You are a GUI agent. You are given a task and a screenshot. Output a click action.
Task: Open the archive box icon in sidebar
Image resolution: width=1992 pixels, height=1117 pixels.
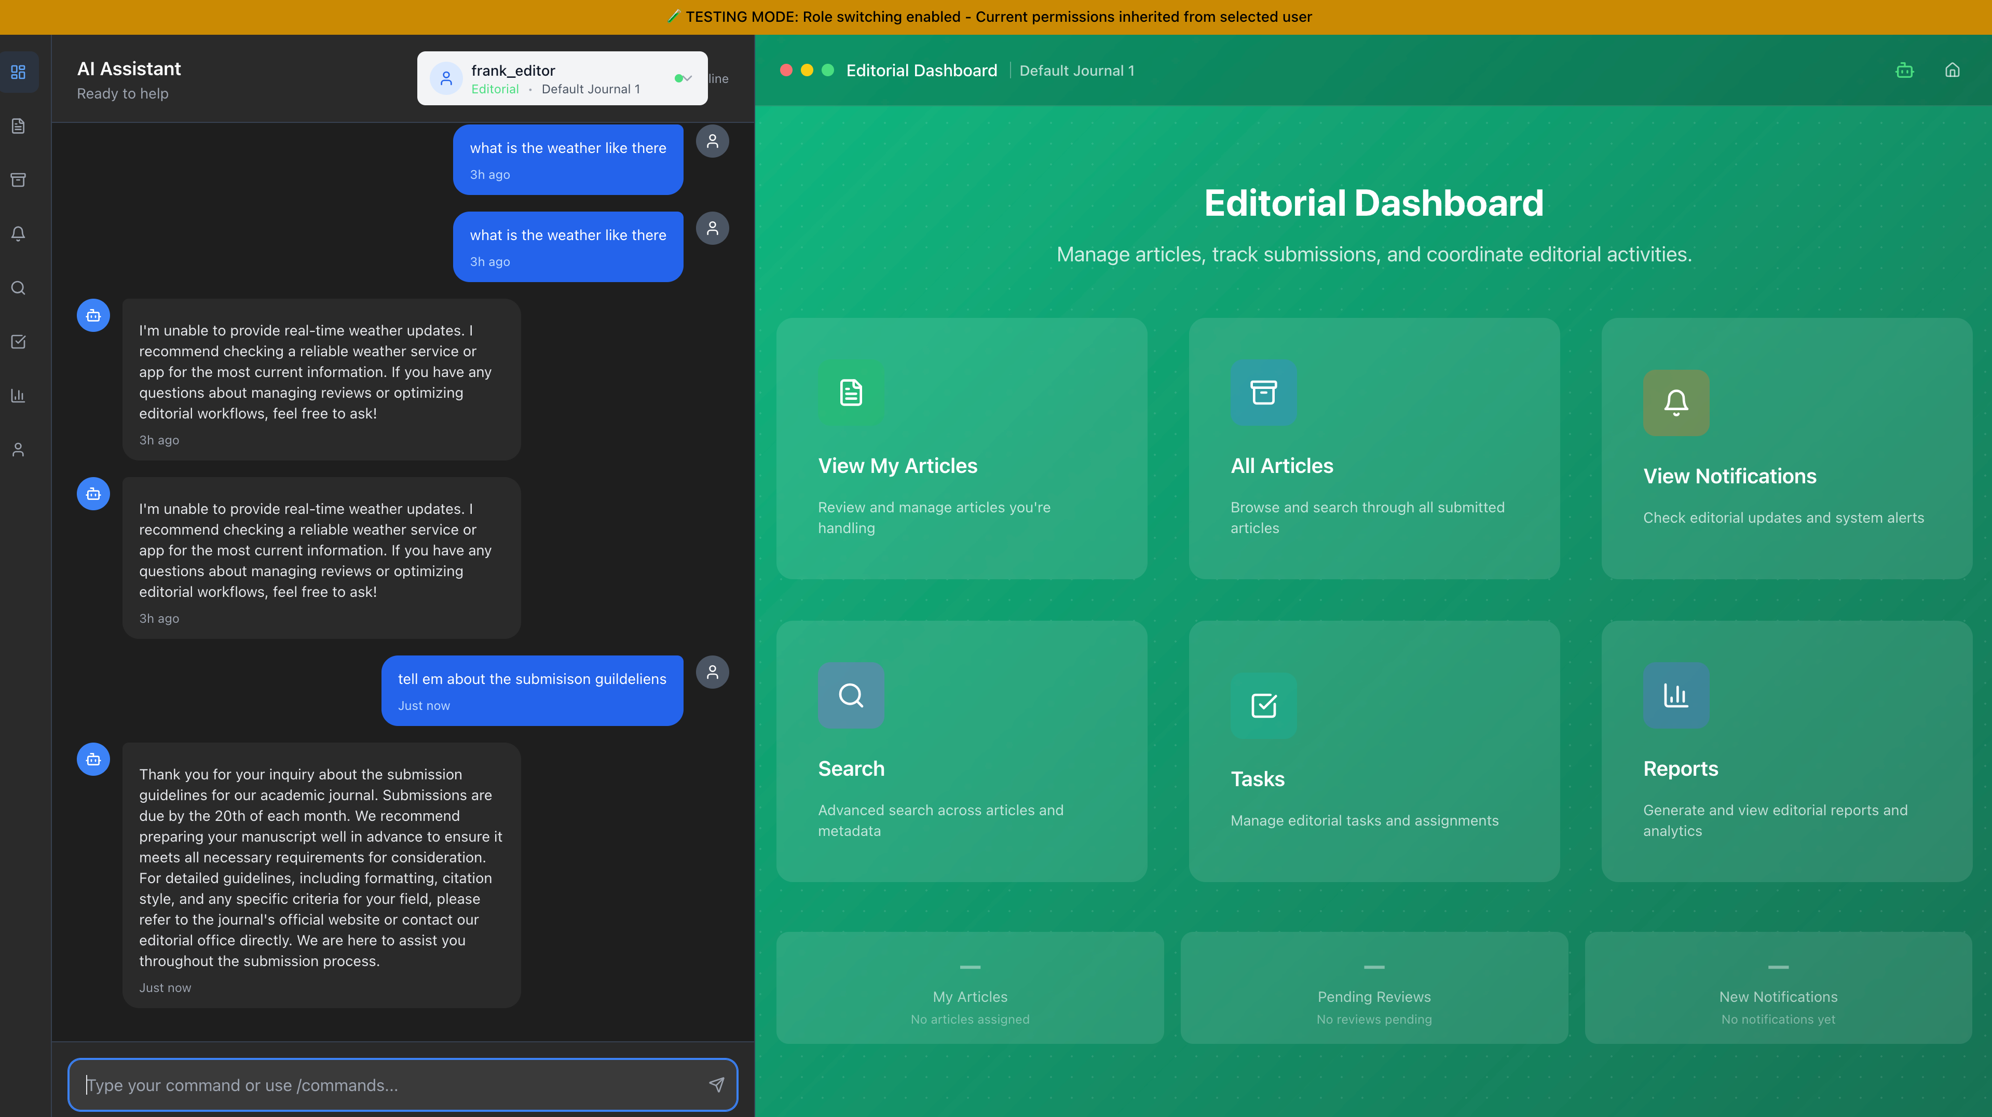(x=19, y=180)
